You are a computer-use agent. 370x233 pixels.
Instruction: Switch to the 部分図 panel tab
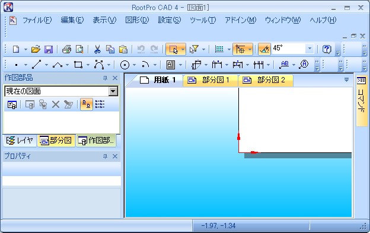(x=56, y=141)
